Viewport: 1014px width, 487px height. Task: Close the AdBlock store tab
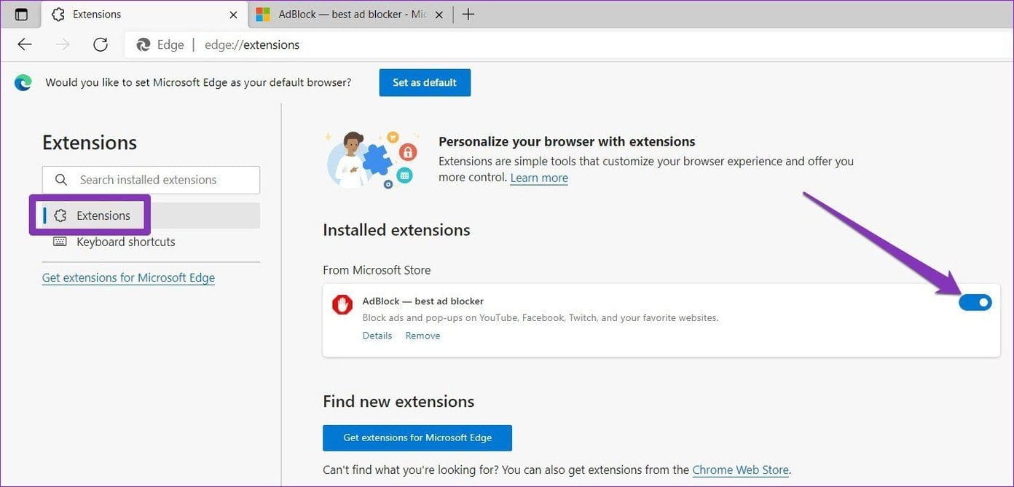439,15
